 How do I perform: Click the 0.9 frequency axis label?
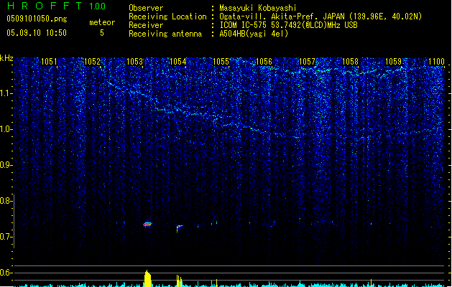click(6, 165)
